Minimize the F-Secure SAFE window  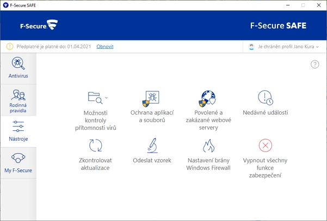288,5
